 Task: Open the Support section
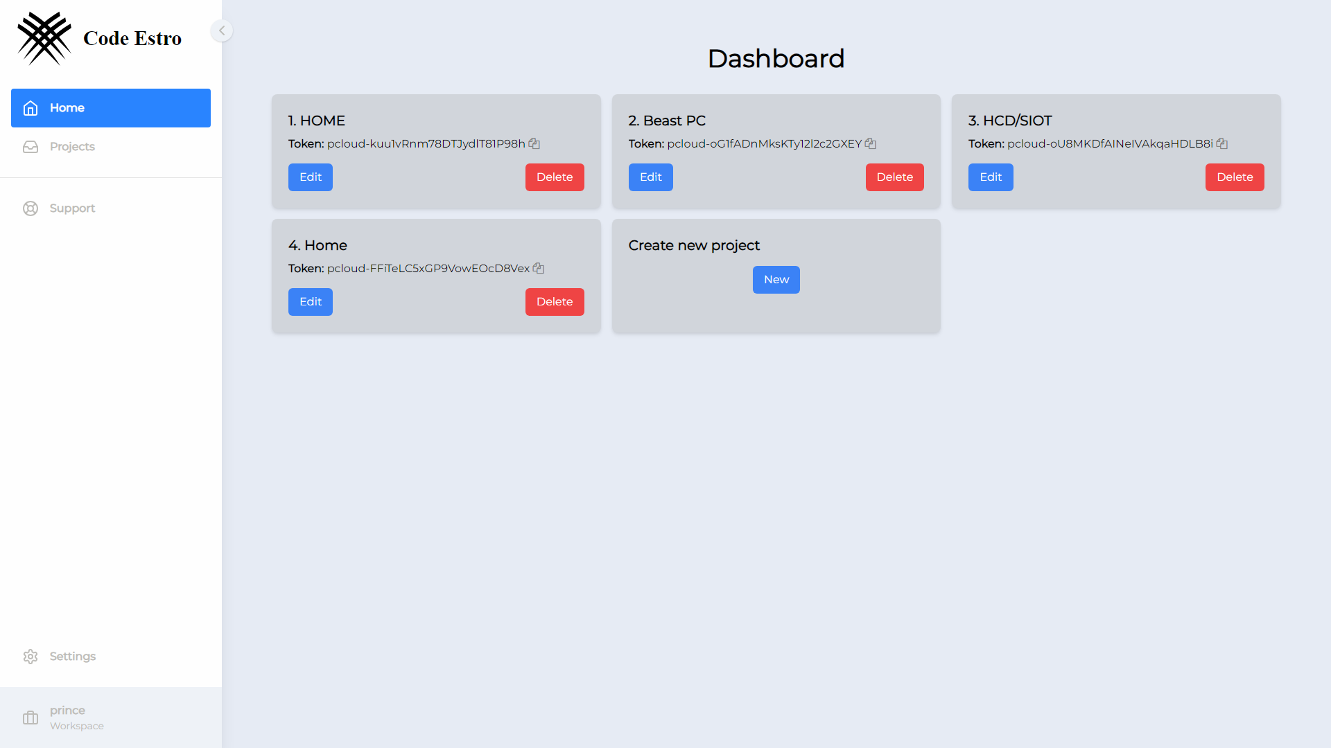pos(72,208)
